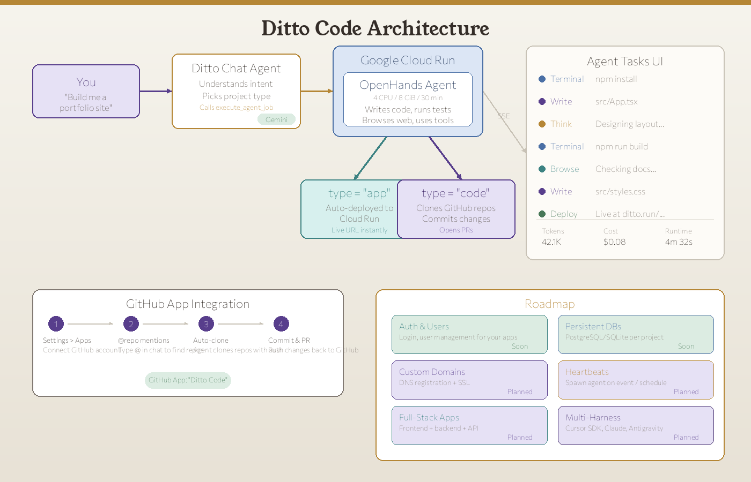Click gold dot beside Think
Image resolution: width=751 pixels, height=482 pixels.
[542, 124]
